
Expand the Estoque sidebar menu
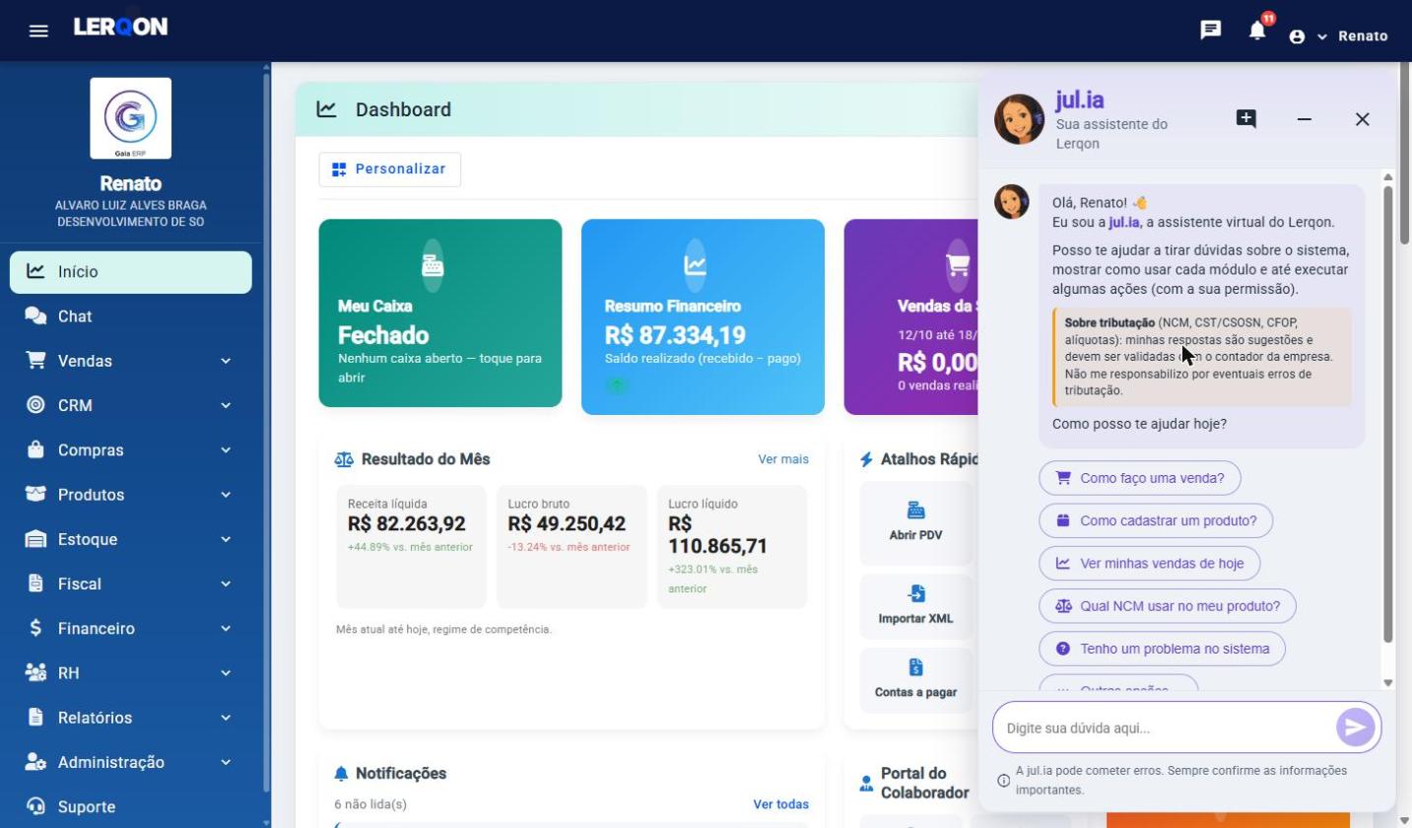[x=131, y=539]
